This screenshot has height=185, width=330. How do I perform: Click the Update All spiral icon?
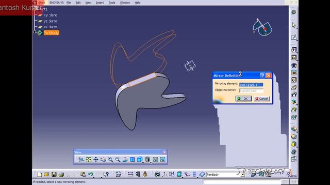click(x=157, y=174)
